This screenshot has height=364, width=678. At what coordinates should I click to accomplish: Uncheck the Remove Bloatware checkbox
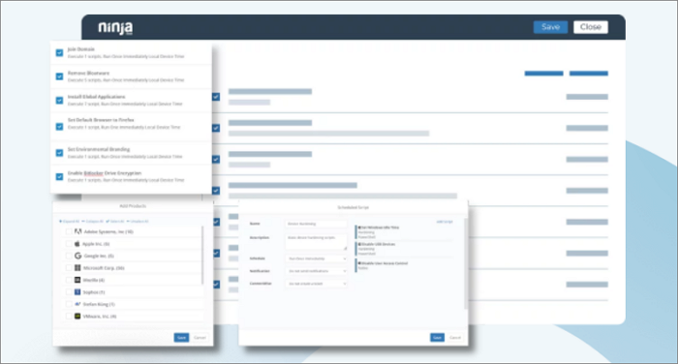pyautogui.click(x=60, y=76)
